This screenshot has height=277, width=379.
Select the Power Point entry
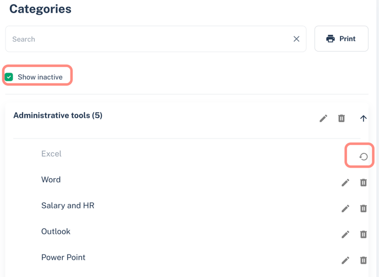[63, 257]
